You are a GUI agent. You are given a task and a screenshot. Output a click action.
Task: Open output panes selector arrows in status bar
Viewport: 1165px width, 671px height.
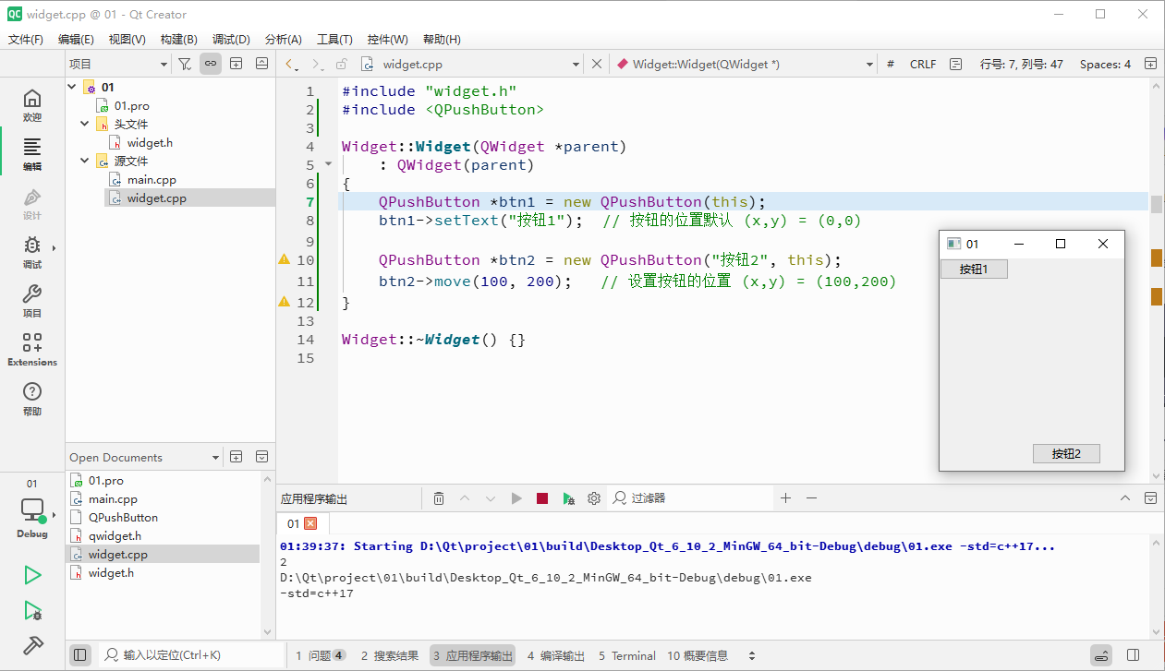point(752,655)
